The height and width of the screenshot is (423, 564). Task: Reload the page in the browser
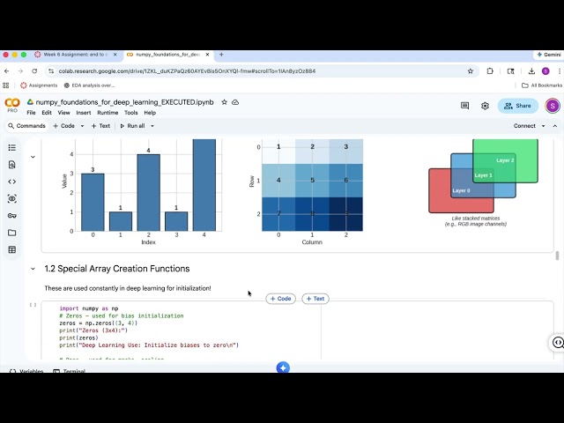click(x=34, y=71)
